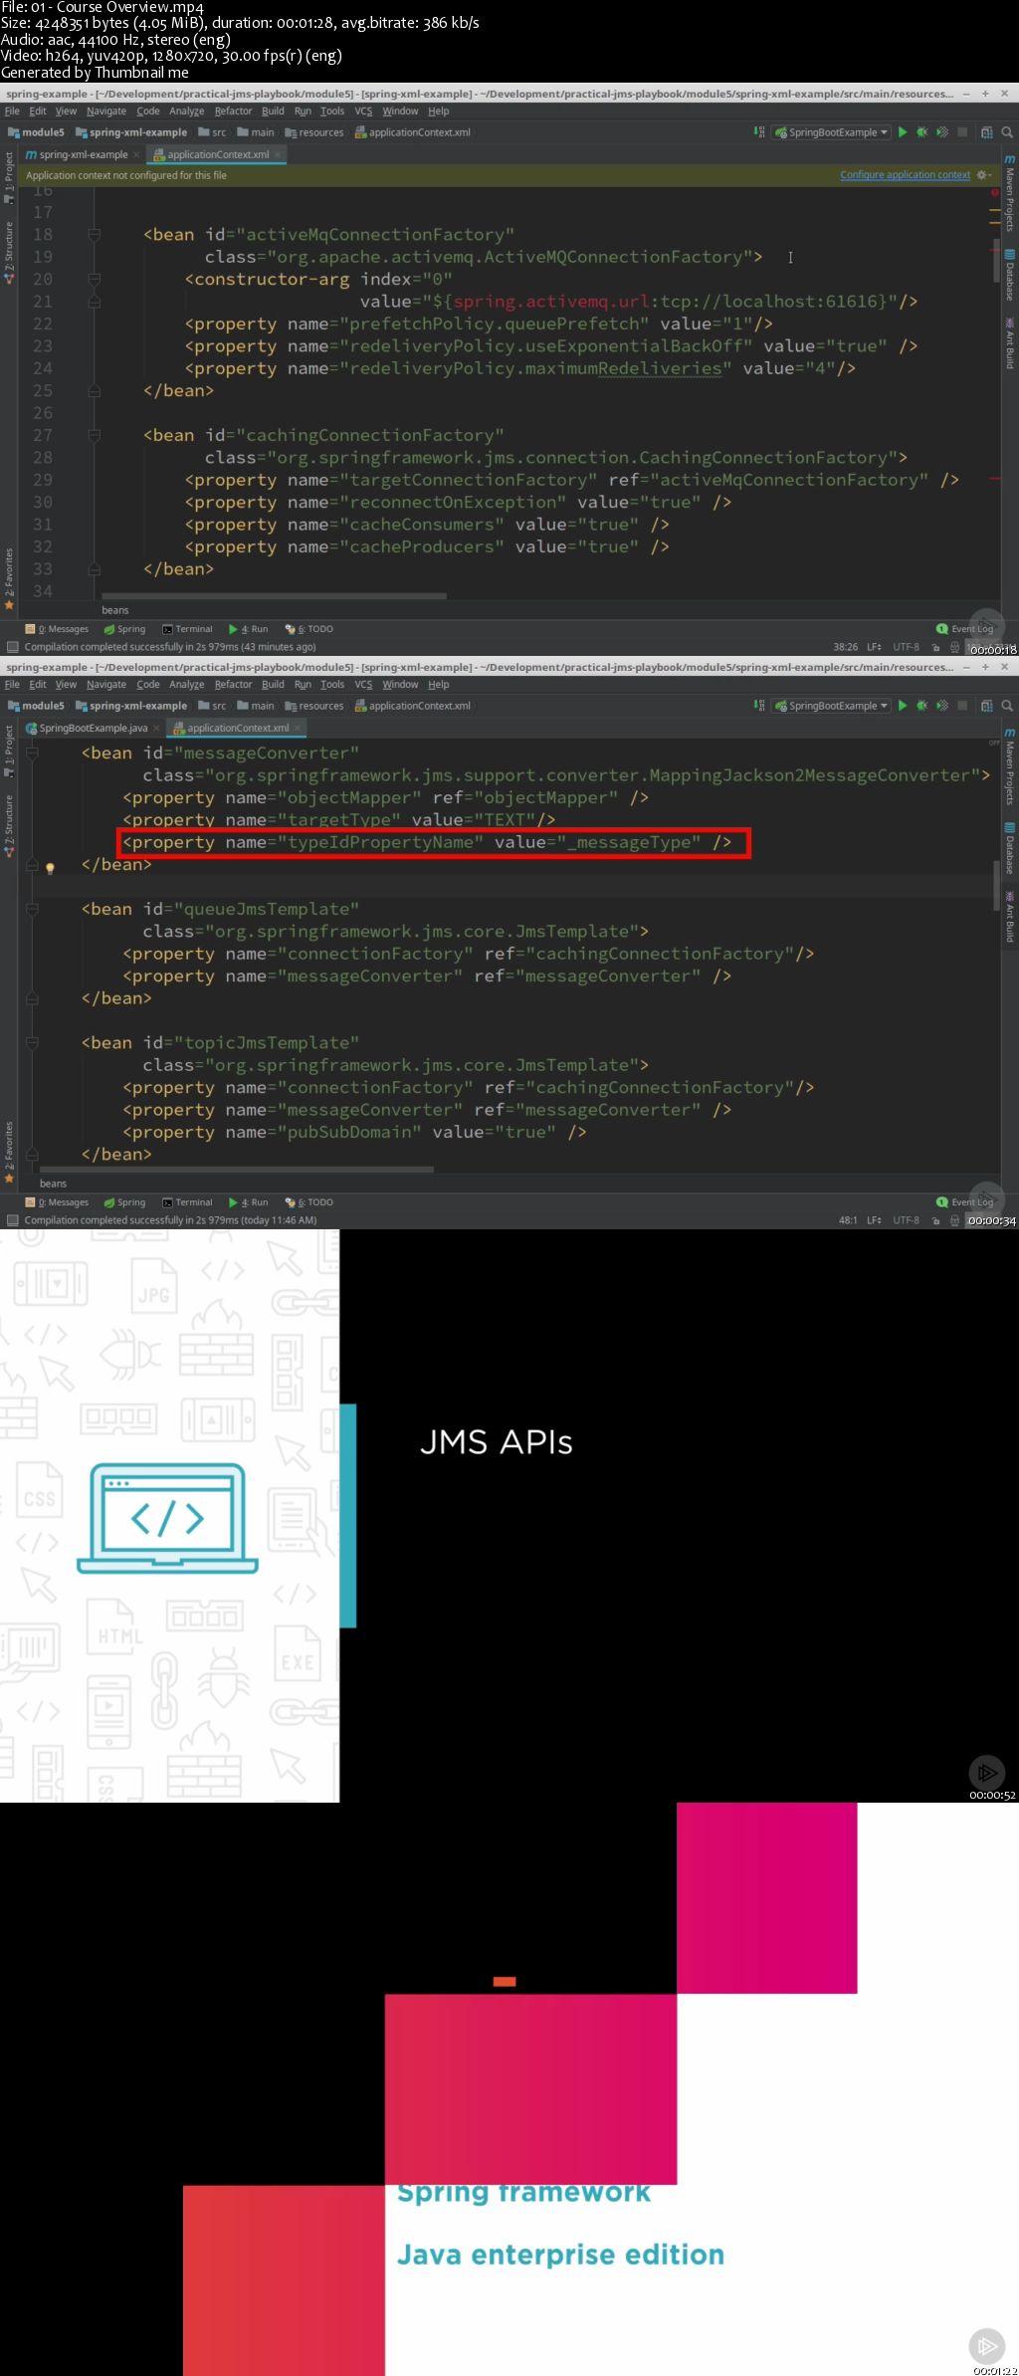1019x2376 pixels.
Task: Open the Refactor menu in the top frame
Action: [x=233, y=111]
